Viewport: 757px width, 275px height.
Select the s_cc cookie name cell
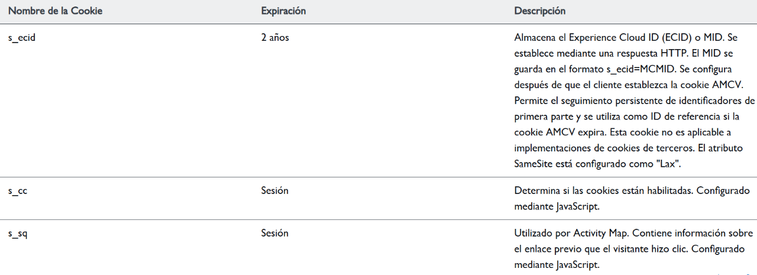click(x=18, y=191)
